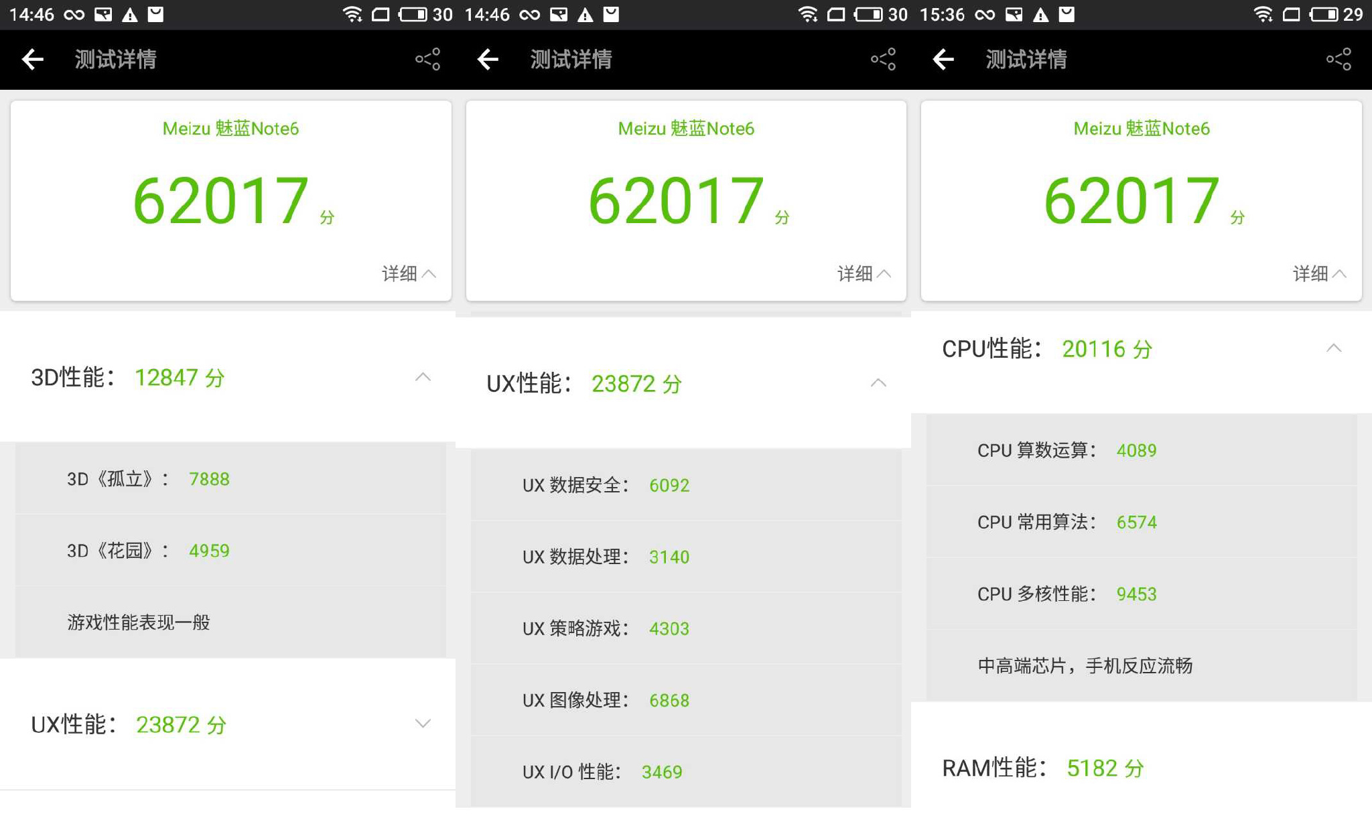
Task: Open the share icon on the right panel
Action: (x=1338, y=60)
